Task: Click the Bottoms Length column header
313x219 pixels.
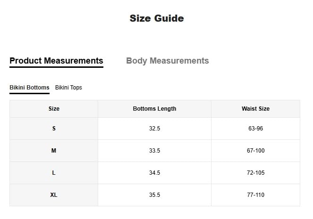Action: pyautogui.click(x=154, y=109)
